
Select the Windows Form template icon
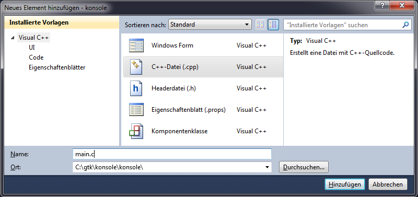[x=136, y=45]
